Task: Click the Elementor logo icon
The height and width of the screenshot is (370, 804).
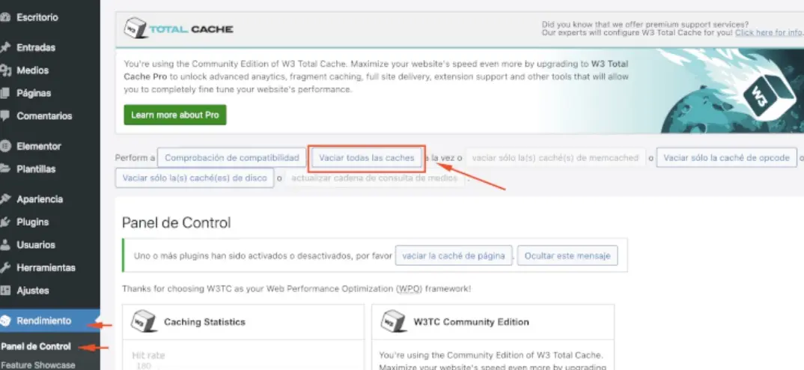Action: (x=4, y=146)
